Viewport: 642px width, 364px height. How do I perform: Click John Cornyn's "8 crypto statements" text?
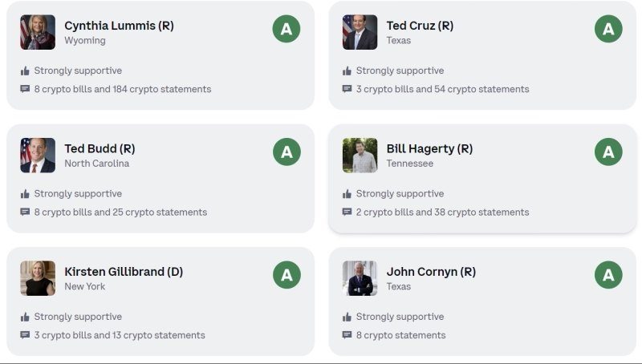point(400,335)
